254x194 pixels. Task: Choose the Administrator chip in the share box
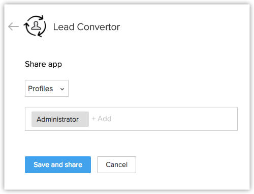click(60, 119)
